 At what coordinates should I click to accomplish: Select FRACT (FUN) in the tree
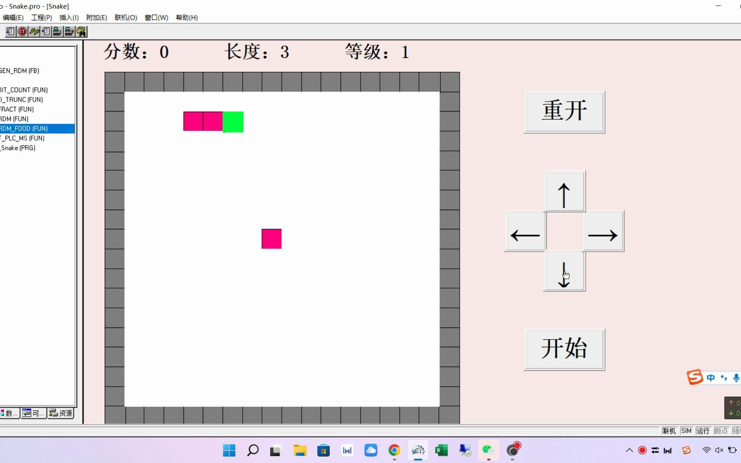(x=17, y=109)
